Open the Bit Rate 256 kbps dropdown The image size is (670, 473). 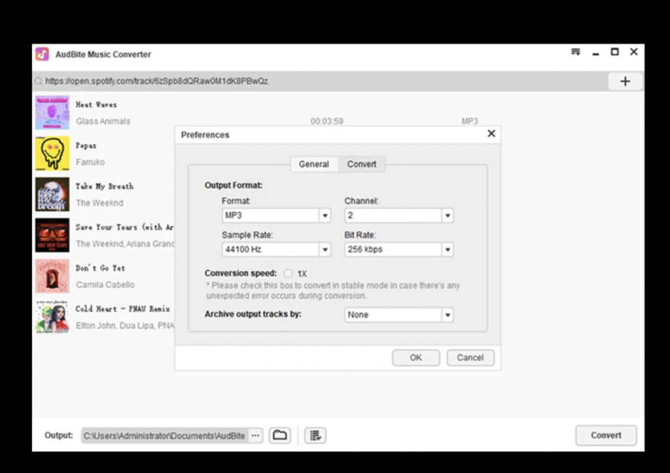[448, 249]
